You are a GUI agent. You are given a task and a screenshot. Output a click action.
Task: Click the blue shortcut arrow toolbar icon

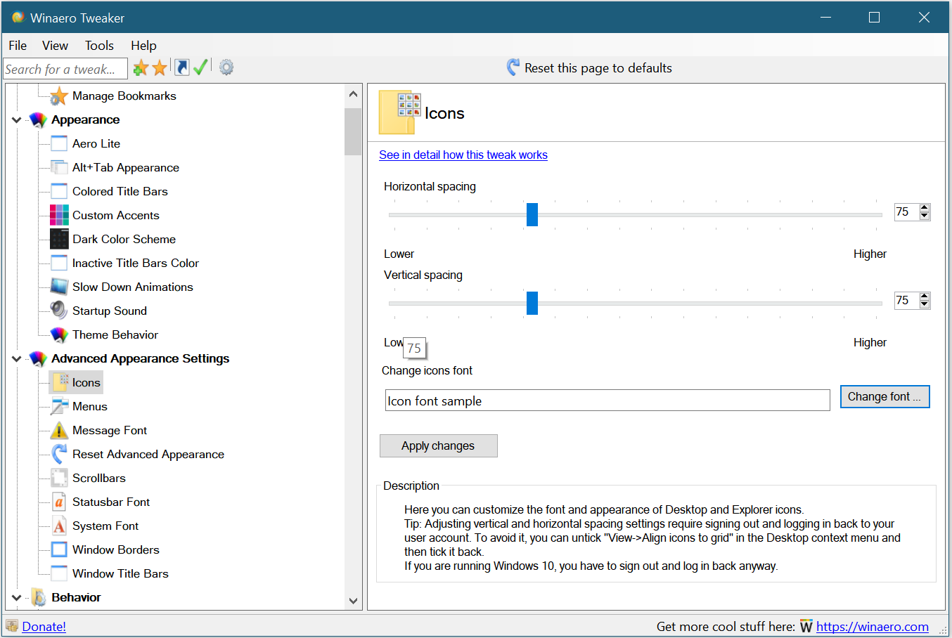coord(182,67)
